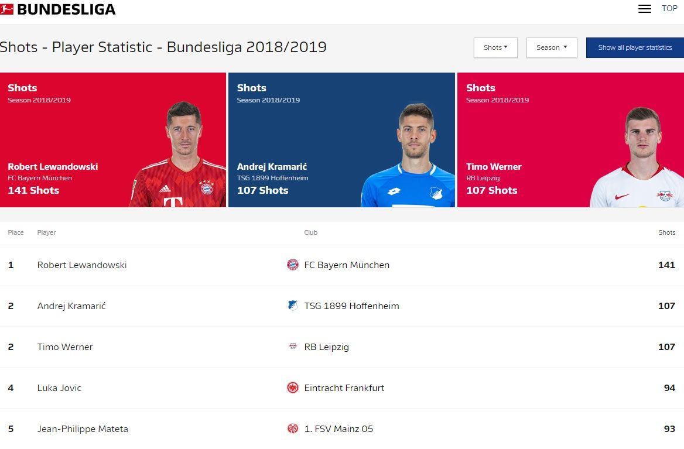Select Timo Werner in the table

pos(64,347)
